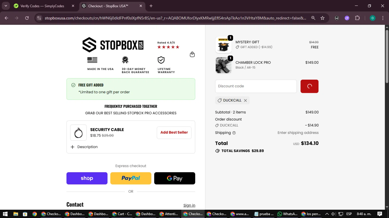Screen dimensions: 389x218
Task: Open Microsoft Store from taskbar
Action: pos(25,214)
